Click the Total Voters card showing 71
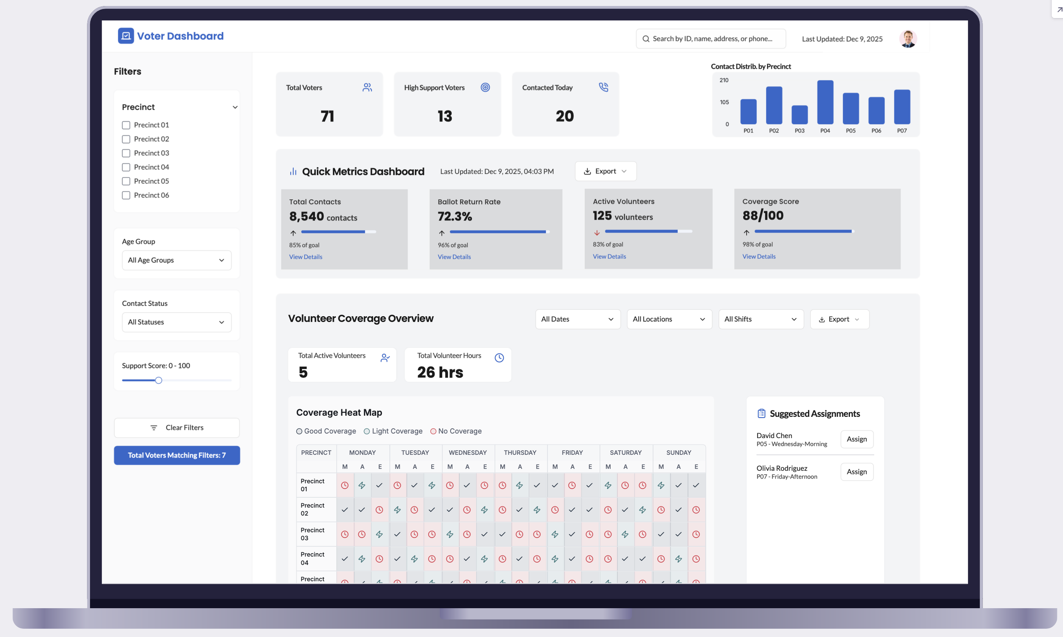1063x637 pixels. point(329,104)
